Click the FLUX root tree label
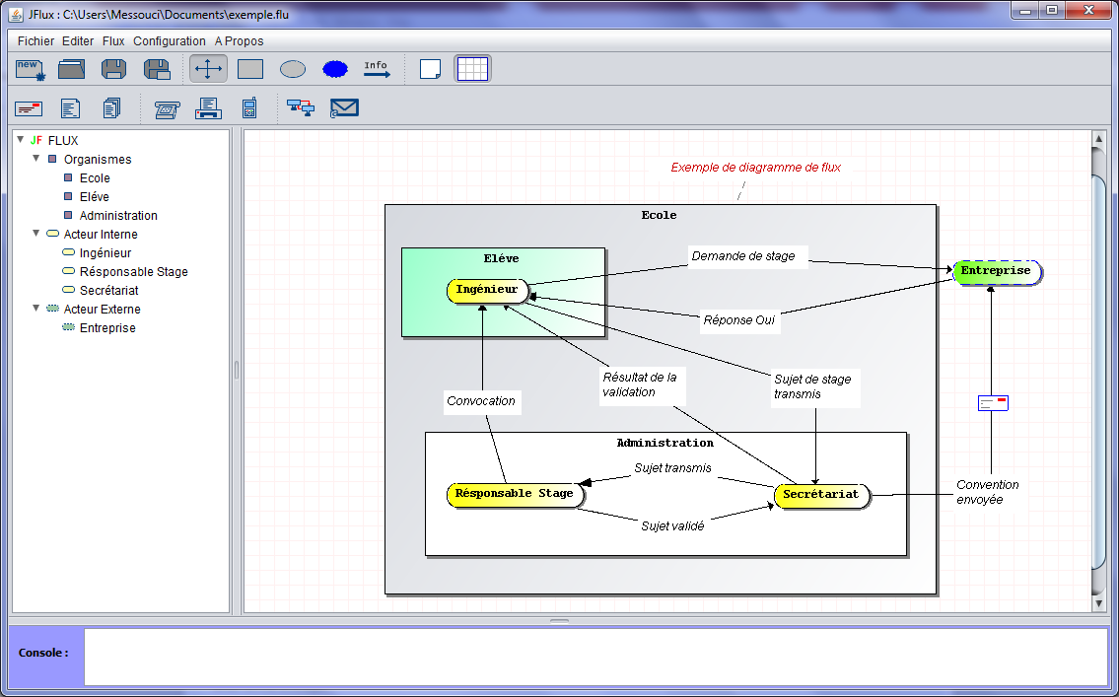The image size is (1119, 697). (x=63, y=141)
